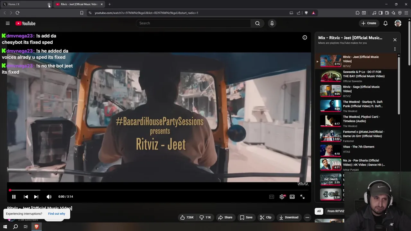This screenshot has height=231, width=411.
Task: Open more actions ellipsis under video
Action: point(307,217)
